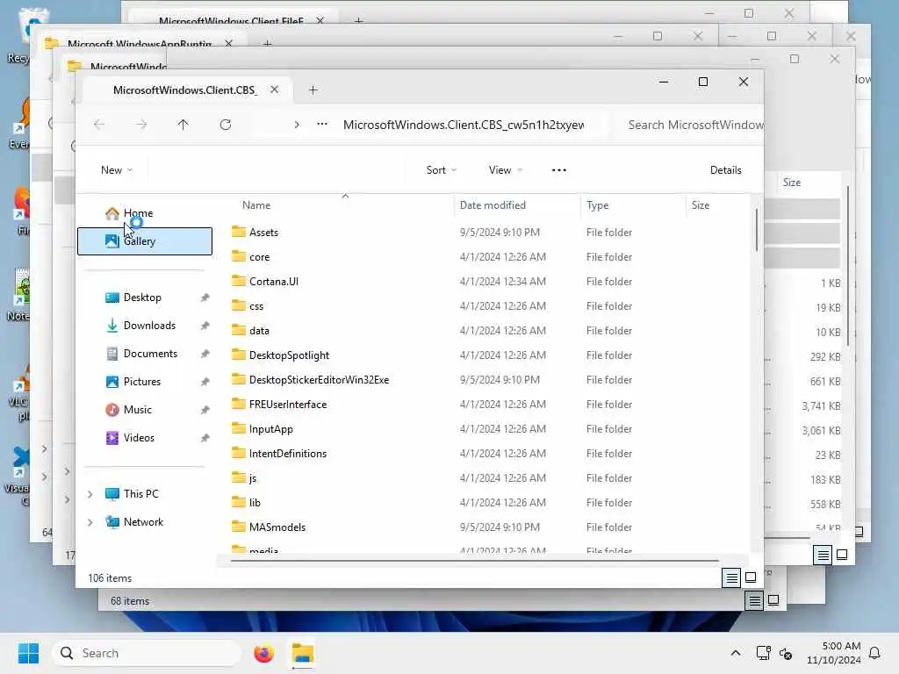Screen dimensions: 899x674
Task: Open the View dropdown
Action: point(506,169)
